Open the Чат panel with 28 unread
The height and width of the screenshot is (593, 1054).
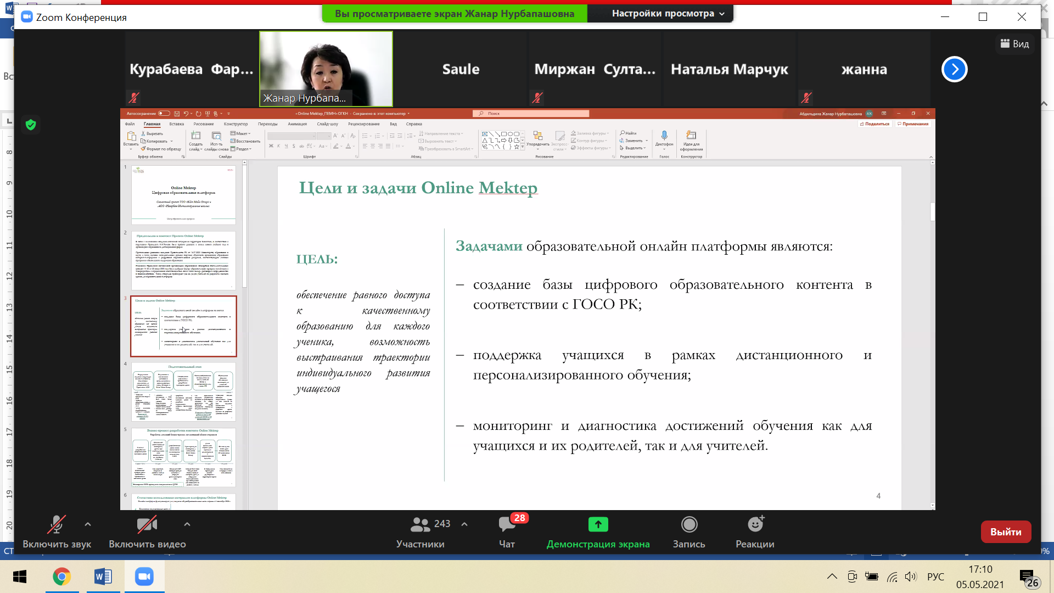(x=507, y=532)
